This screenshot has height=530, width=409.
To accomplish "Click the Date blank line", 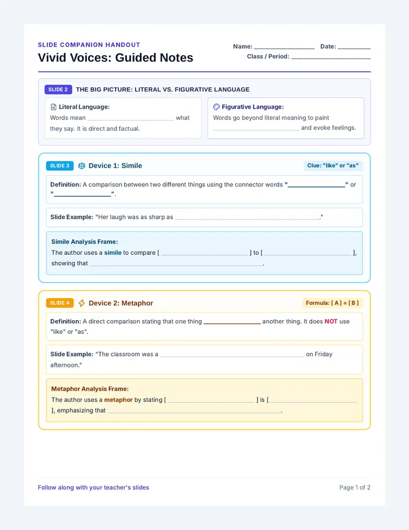I will (x=354, y=48).
